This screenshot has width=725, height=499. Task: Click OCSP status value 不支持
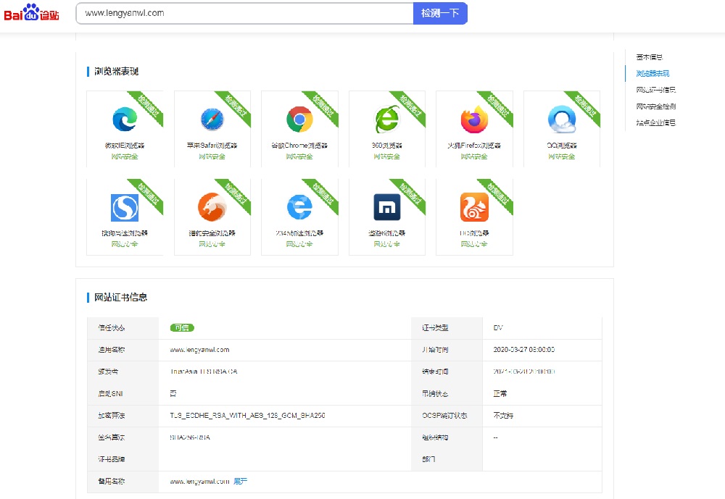(503, 416)
